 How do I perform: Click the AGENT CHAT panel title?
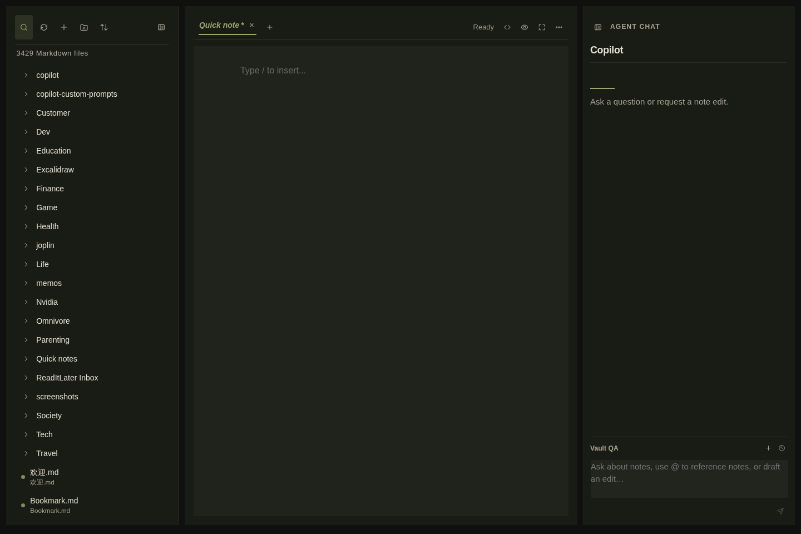[x=635, y=27]
